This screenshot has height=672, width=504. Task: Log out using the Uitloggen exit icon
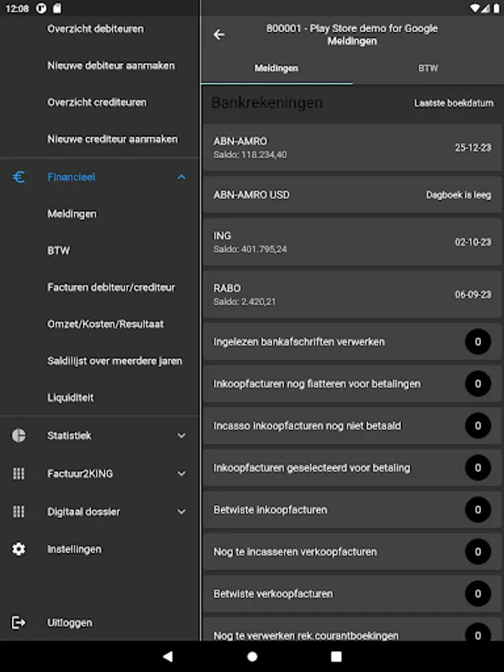pyautogui.click(x=18, y=622)
